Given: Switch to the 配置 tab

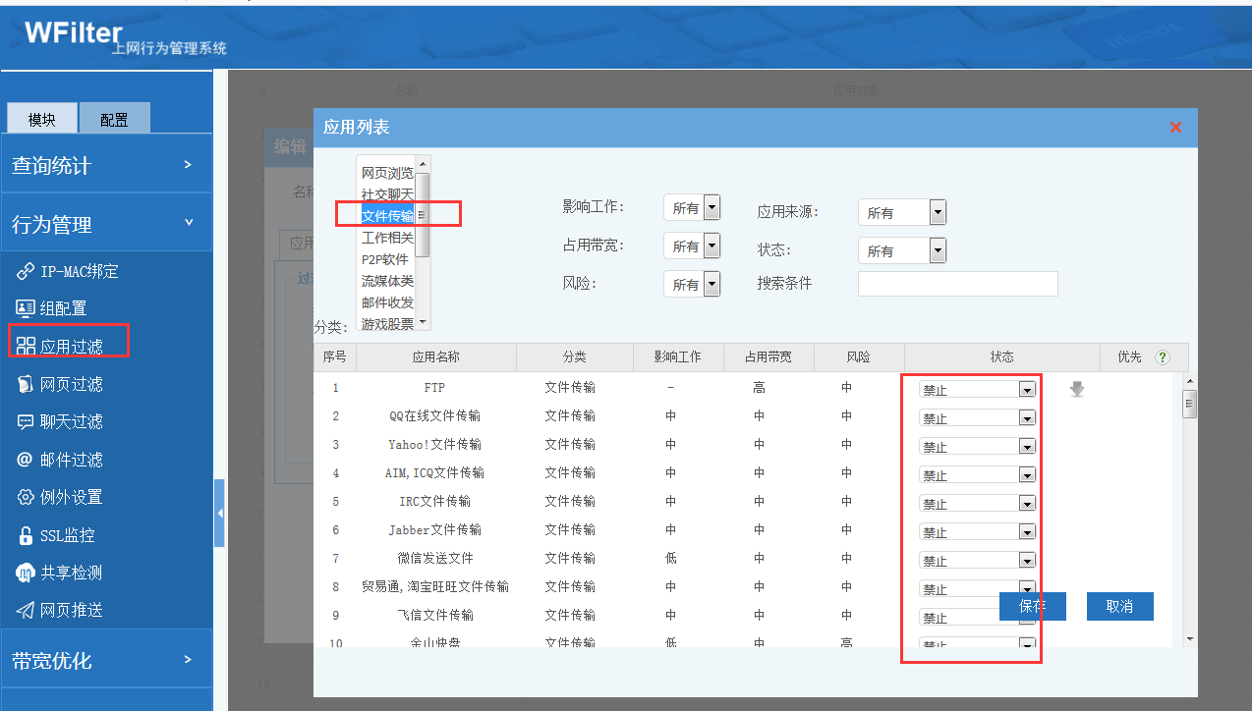Looking at the screenshot, I should click(114, 120).
